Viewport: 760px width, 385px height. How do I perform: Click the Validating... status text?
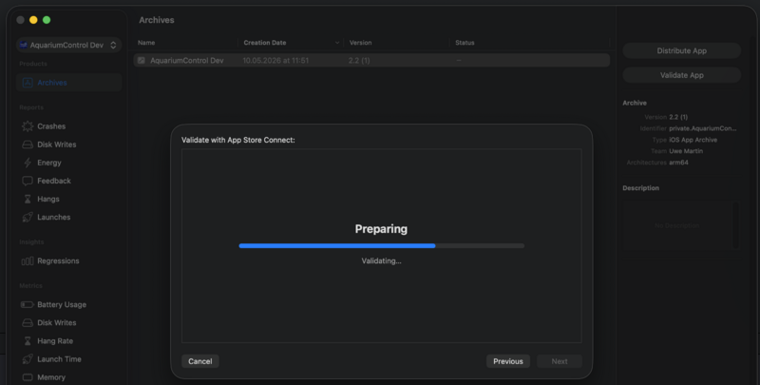click(x=382, y=260)
